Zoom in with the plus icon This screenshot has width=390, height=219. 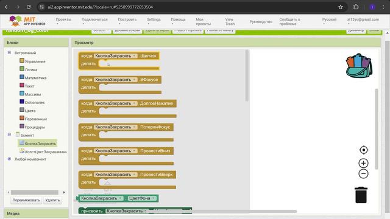point(363,163)
